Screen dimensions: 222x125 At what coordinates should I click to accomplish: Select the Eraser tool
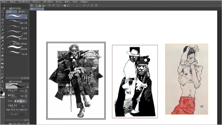click(2, 56)
